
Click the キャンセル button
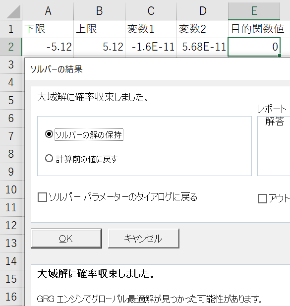pyautogui.click(x=144, y=239)
